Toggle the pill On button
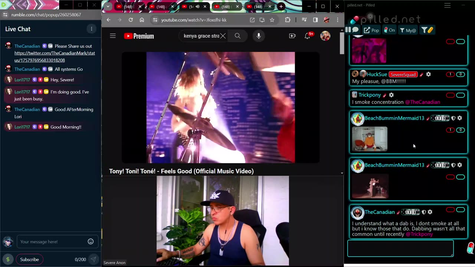Screen dimensions: 475x267 [389, 30]
